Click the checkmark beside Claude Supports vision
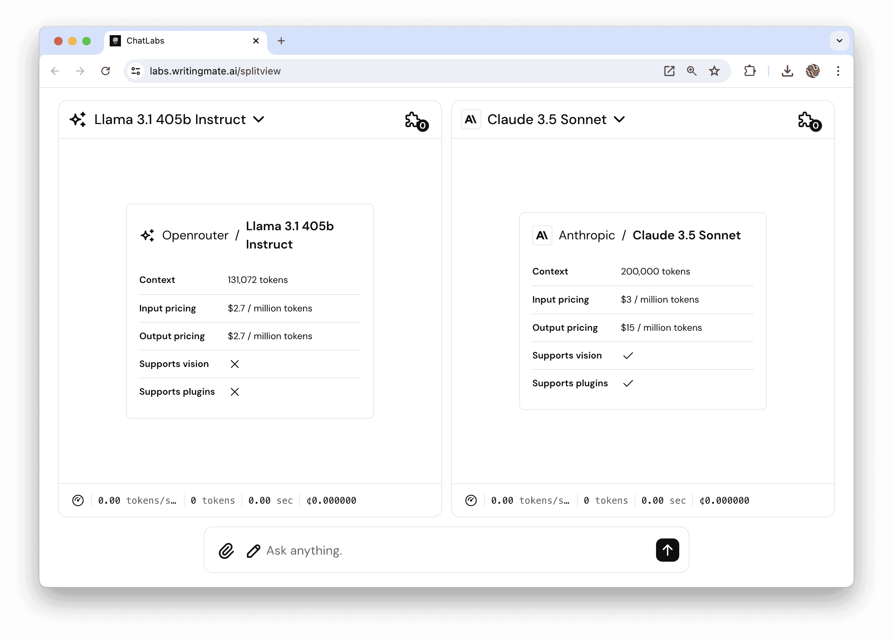Image resolution: width=893 pixels, height=639 pixels. pyautogui.click(x=628, y=356)
